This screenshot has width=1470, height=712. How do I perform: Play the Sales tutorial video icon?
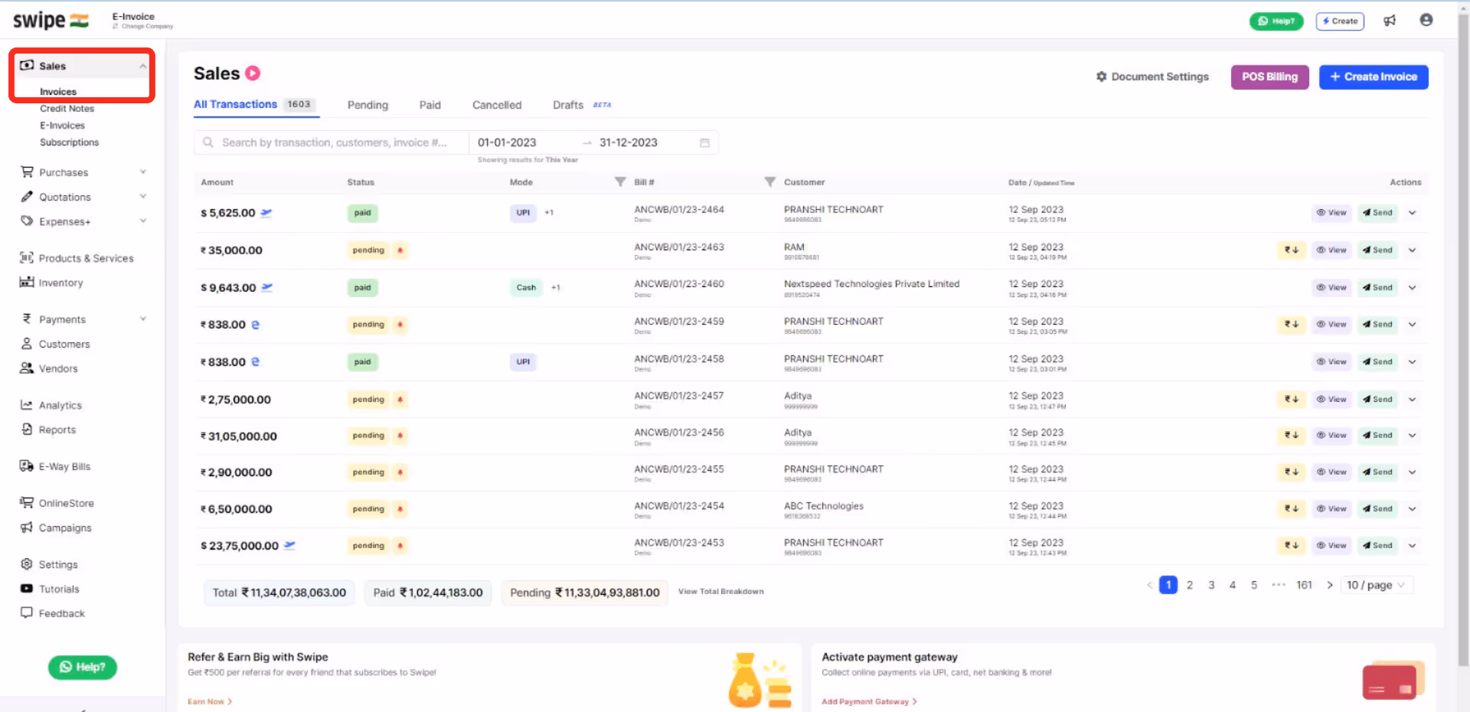[253, 73]
